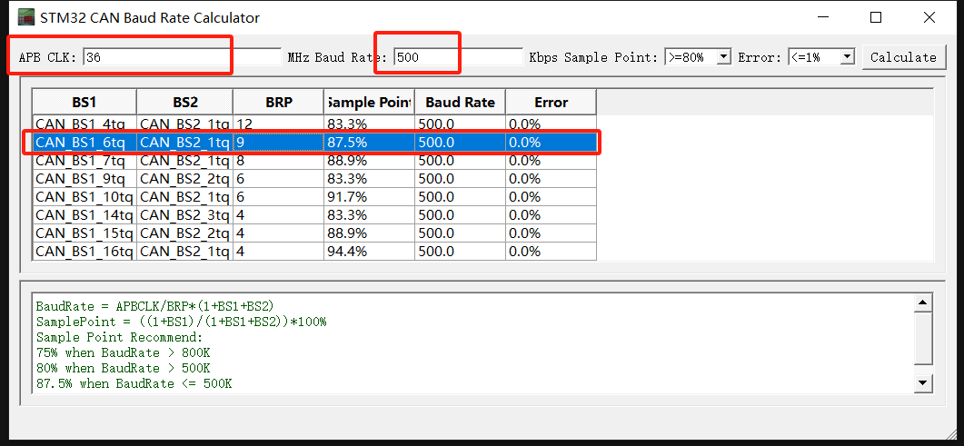Screen dimensions: 964x446
Task: Click CAN_BS2_3tq cell
Action: click(185, 215)
